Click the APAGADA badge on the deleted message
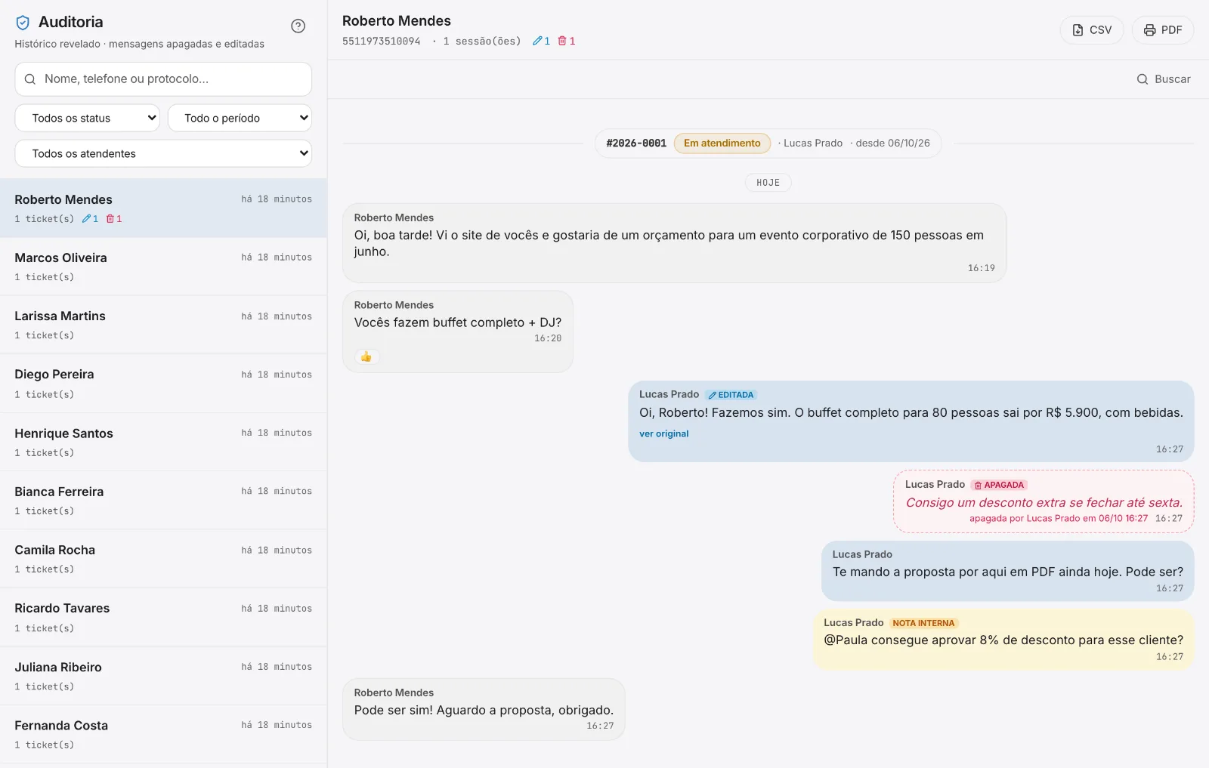 tap(999, 485)
